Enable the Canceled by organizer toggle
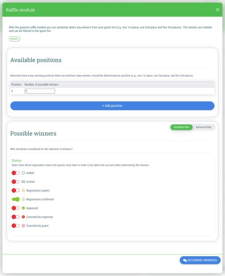Viewport: 225px width, 276px height. click(15, 217)
